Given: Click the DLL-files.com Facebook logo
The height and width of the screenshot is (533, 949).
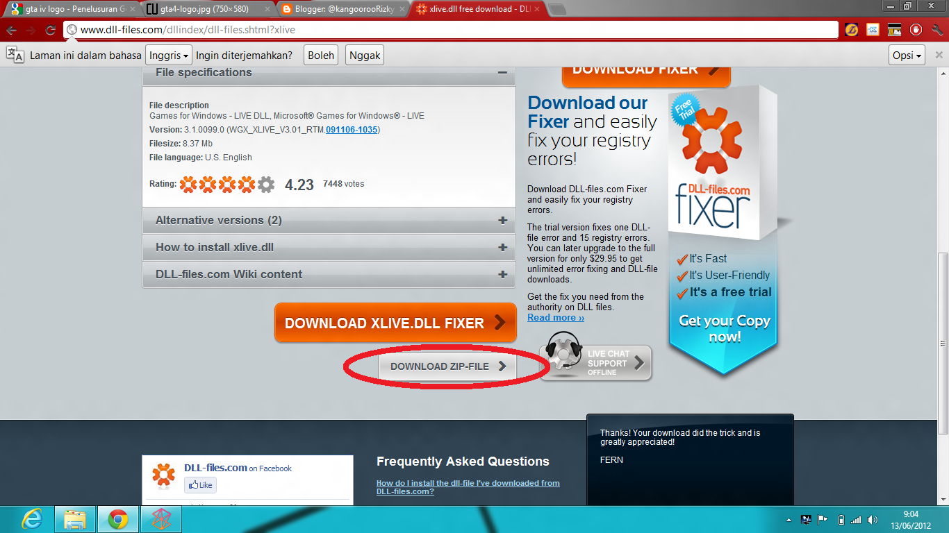Looking at the screenshot, I should pyautogui.click(x=164, y=474).
